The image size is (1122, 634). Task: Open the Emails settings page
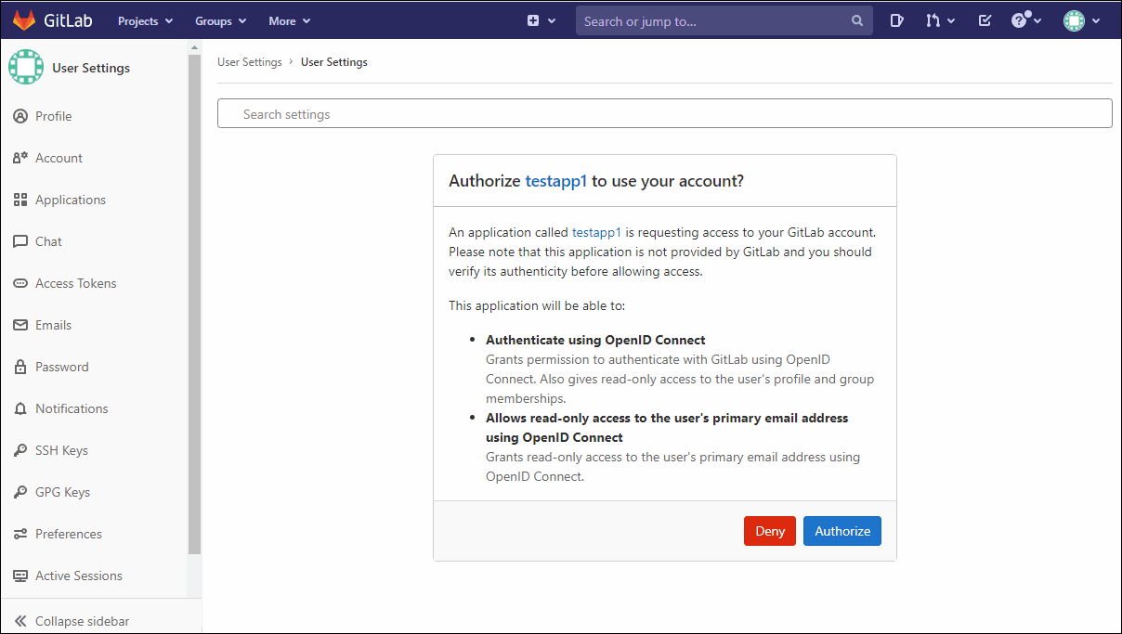[53, 325]
